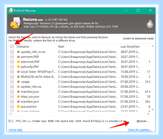Click status dot of .usage file

click(18, 82)
